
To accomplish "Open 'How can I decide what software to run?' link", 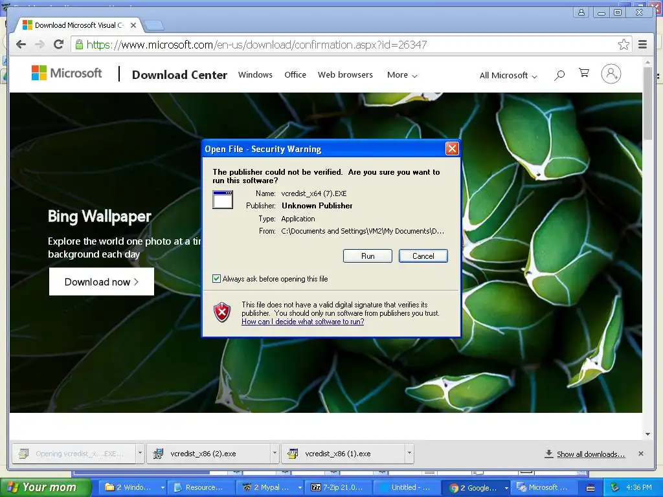I will 303,322.
